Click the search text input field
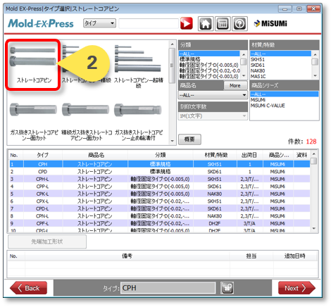This screenshot has width=331, height=307. point(149,23)
